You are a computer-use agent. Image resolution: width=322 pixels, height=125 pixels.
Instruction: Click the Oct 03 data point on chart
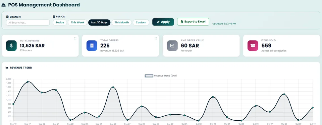213,97
